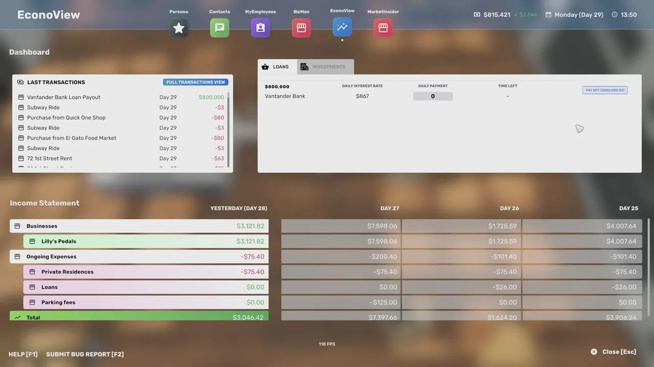Image resolution: width=654 pixels, height=367 pixels.
Task: Click the daily payment input field
Action: pos(433,96)
